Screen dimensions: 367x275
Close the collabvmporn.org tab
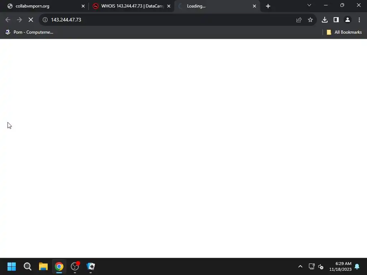(x=83, y=6)
